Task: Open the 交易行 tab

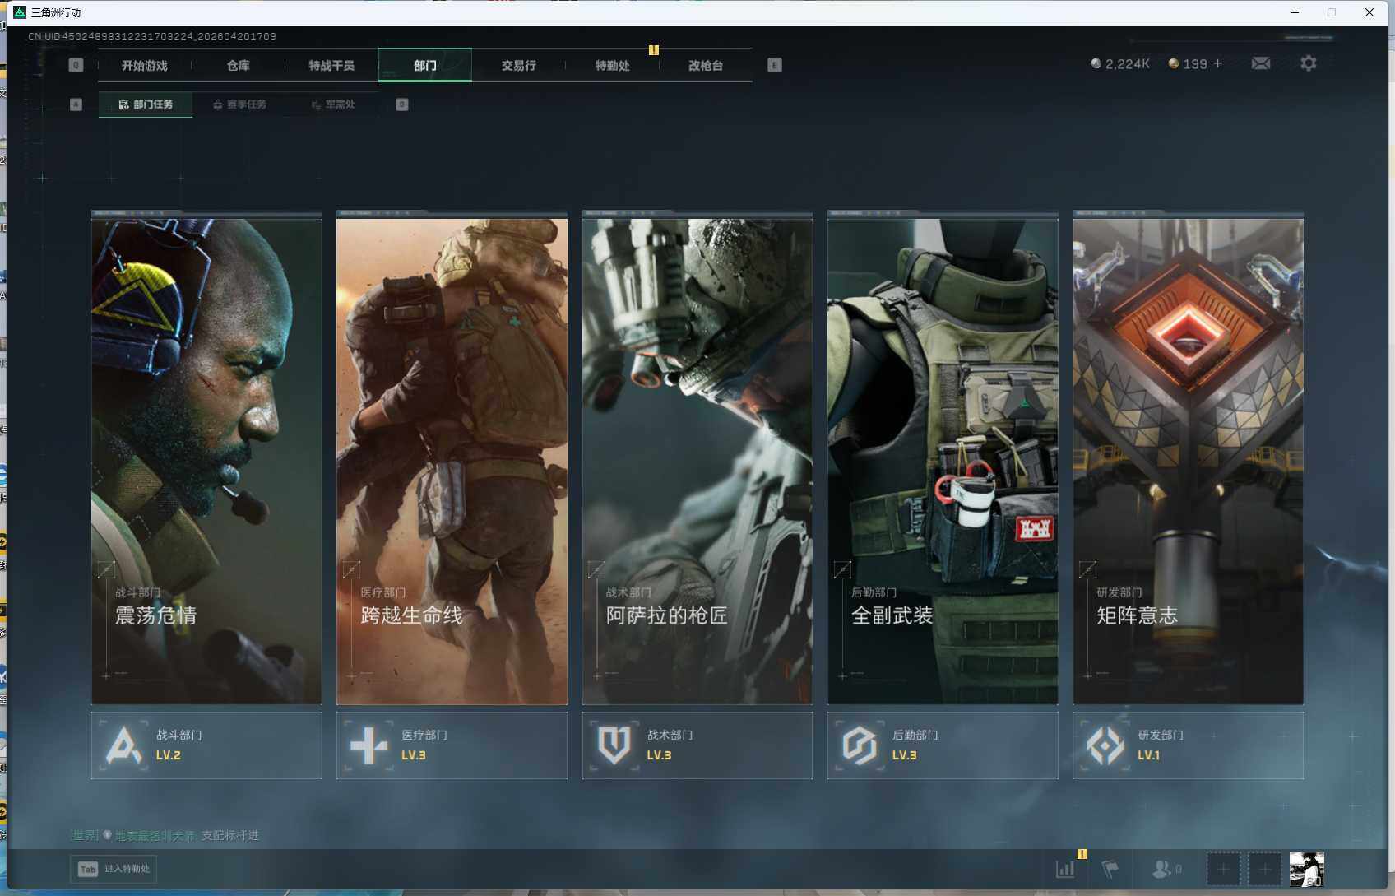Action: 519,66
